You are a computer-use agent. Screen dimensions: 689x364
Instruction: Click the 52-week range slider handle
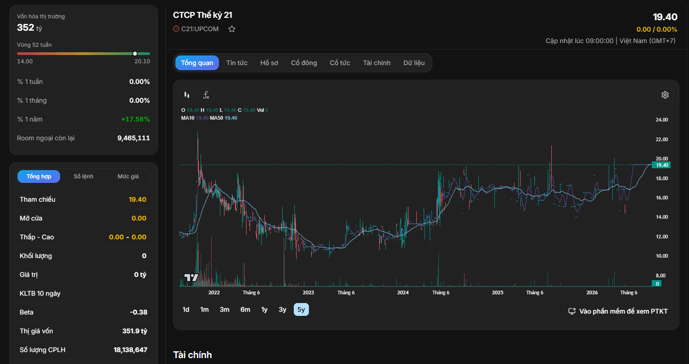(x=135, y=54)
